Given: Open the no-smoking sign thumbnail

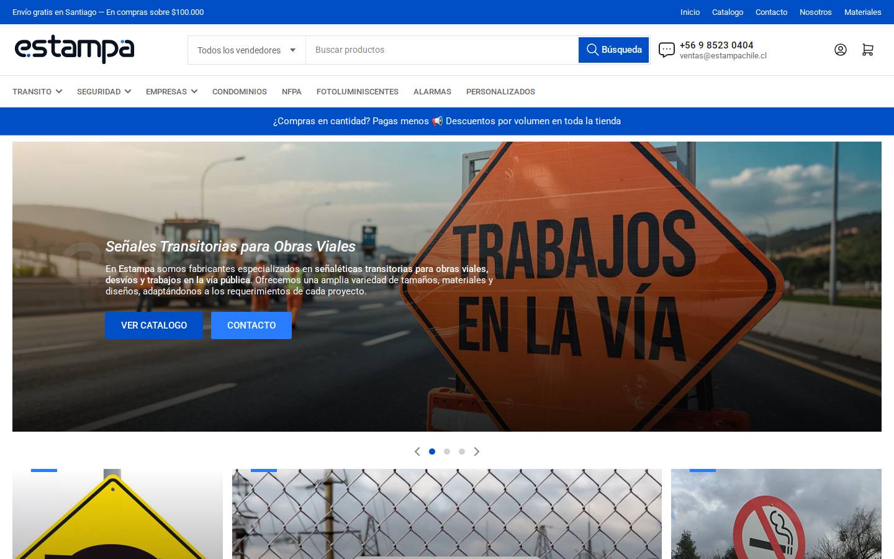Looking at the screenshot, I should tap(776, 514).
